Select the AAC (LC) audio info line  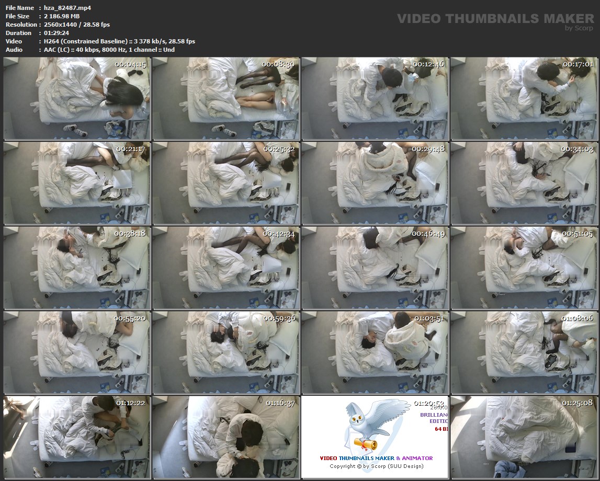tap(109, 50)
